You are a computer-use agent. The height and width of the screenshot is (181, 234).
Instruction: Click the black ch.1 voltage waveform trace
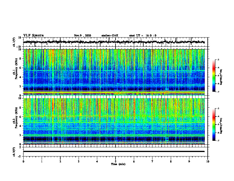114,42
